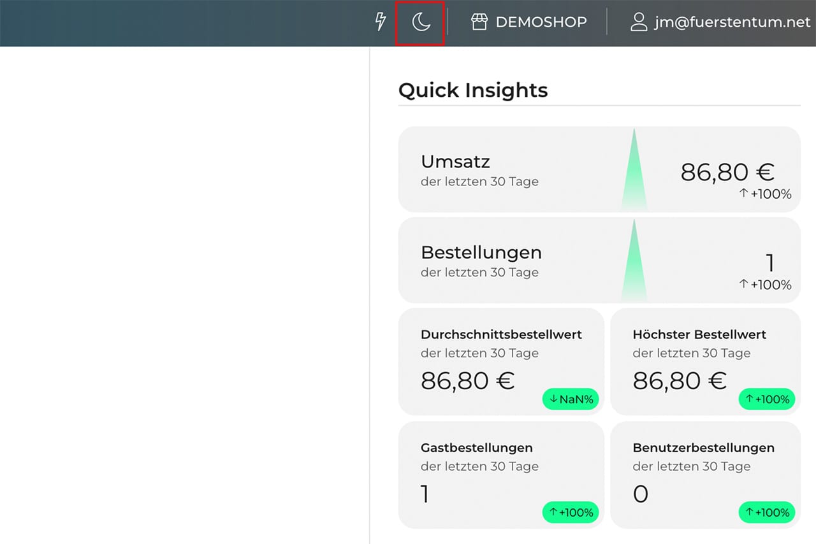This screenshot has width=816, height=544.
Task: Click the Quick Insights heading
Action: 472,90
